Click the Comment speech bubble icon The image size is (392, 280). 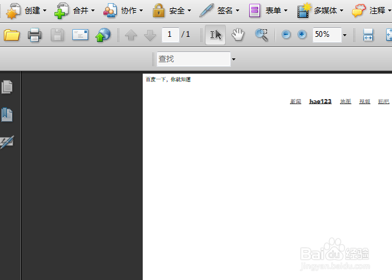358,11
